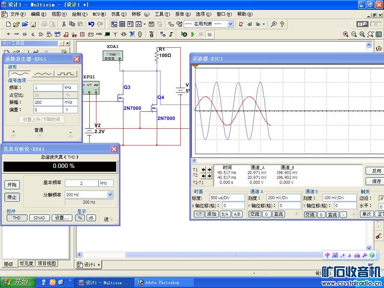Open the 帮助(H) Help menu
Screen dimensions: 384x288
(x=244, y=14)
